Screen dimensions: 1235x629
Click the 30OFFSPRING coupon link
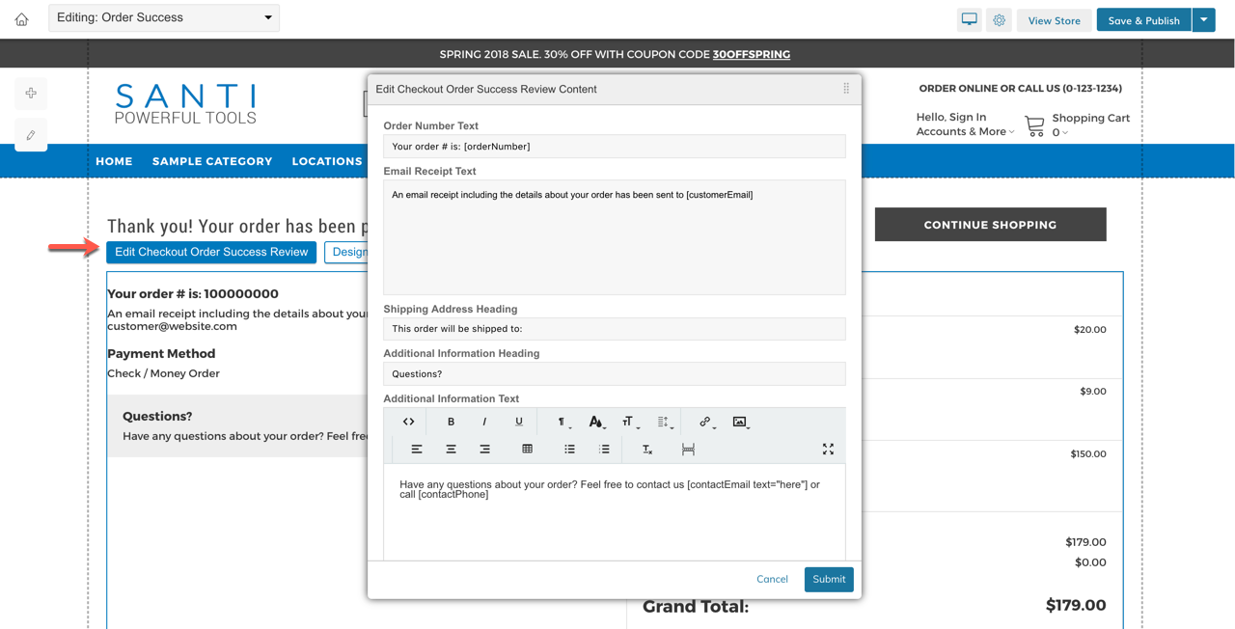(751, 54)
